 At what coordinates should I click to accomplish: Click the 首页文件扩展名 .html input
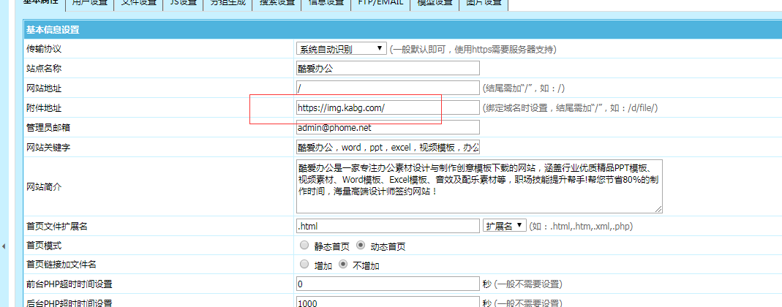(x=387, y=226)
